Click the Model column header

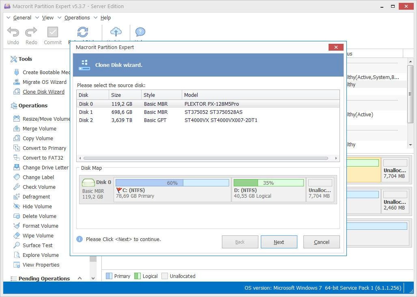[x=260, y=95]
